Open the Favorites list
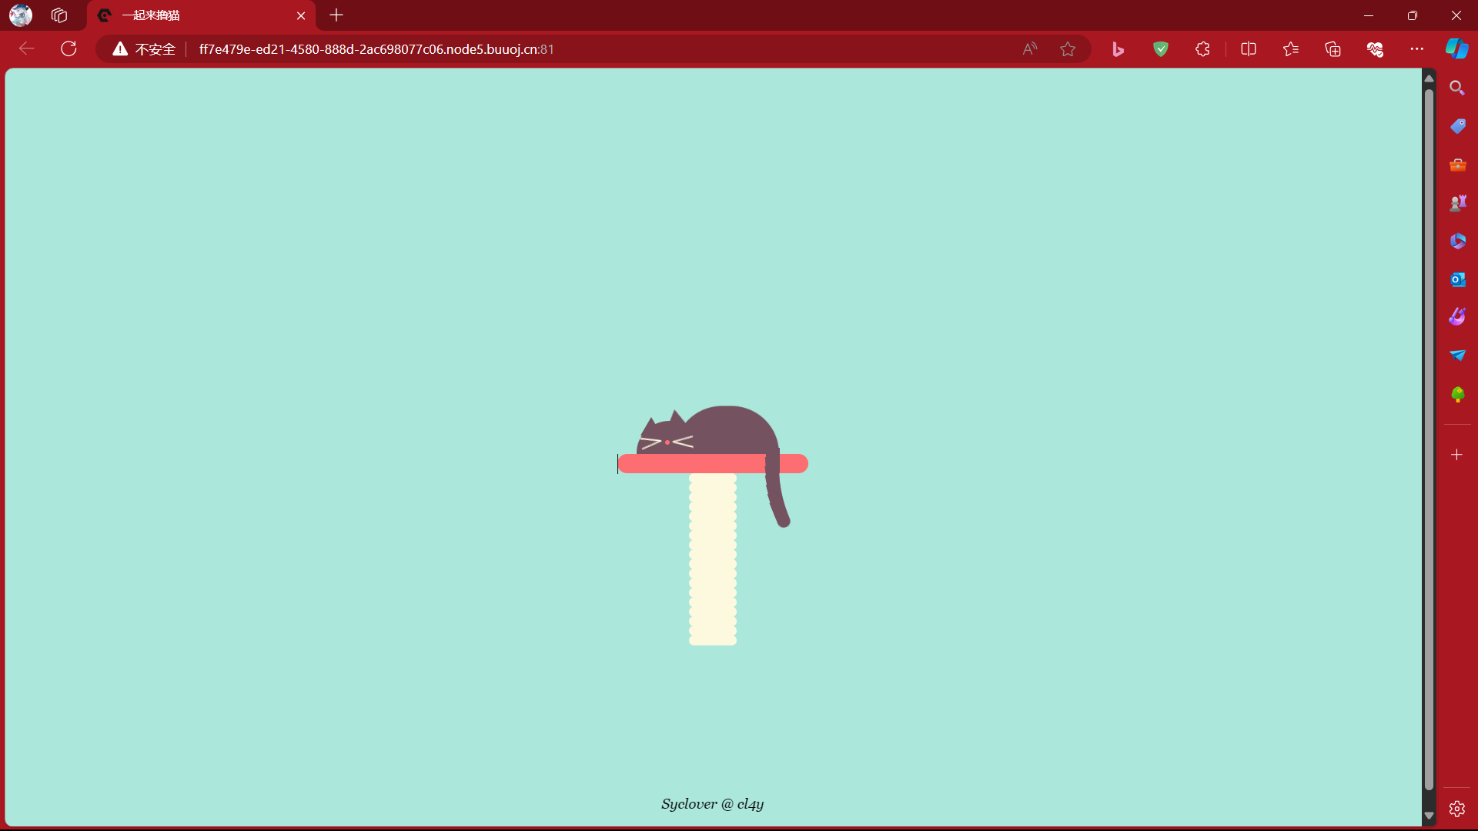1478x831 pixels. pos(1291,49)
